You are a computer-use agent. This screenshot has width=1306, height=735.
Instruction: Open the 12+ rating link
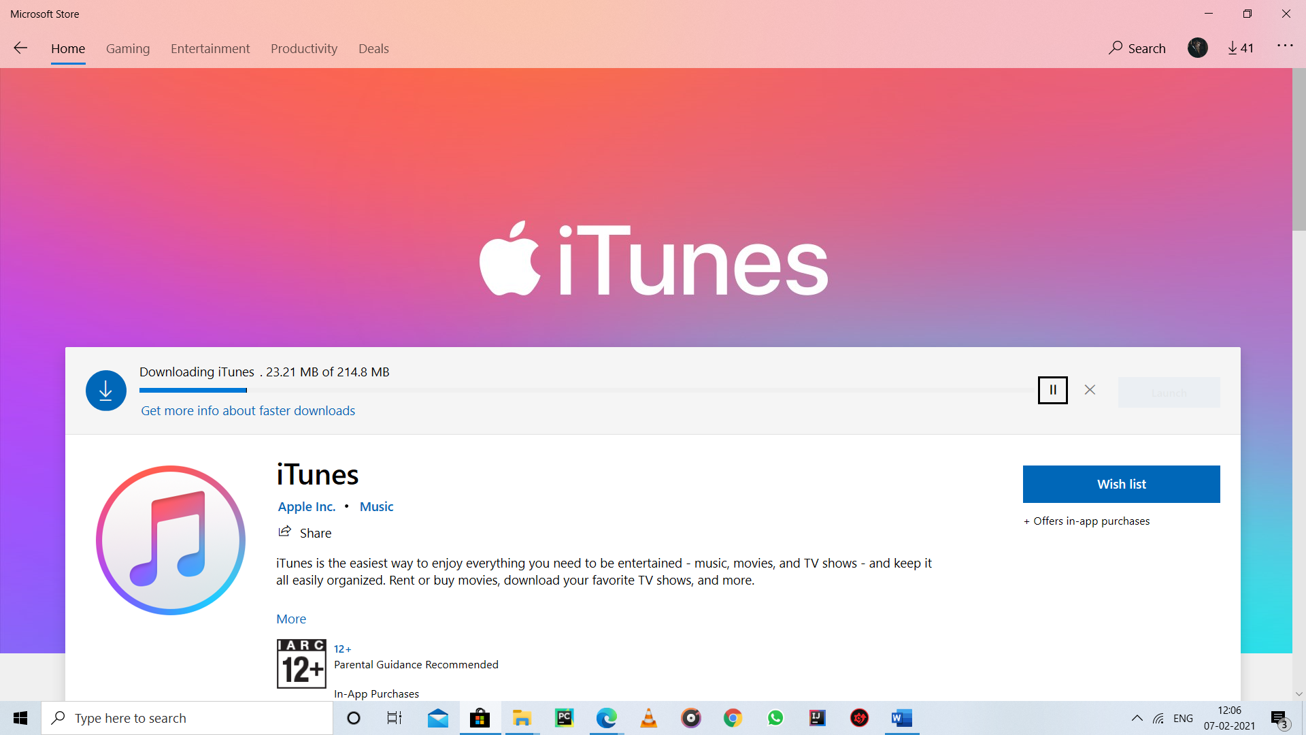342,649
